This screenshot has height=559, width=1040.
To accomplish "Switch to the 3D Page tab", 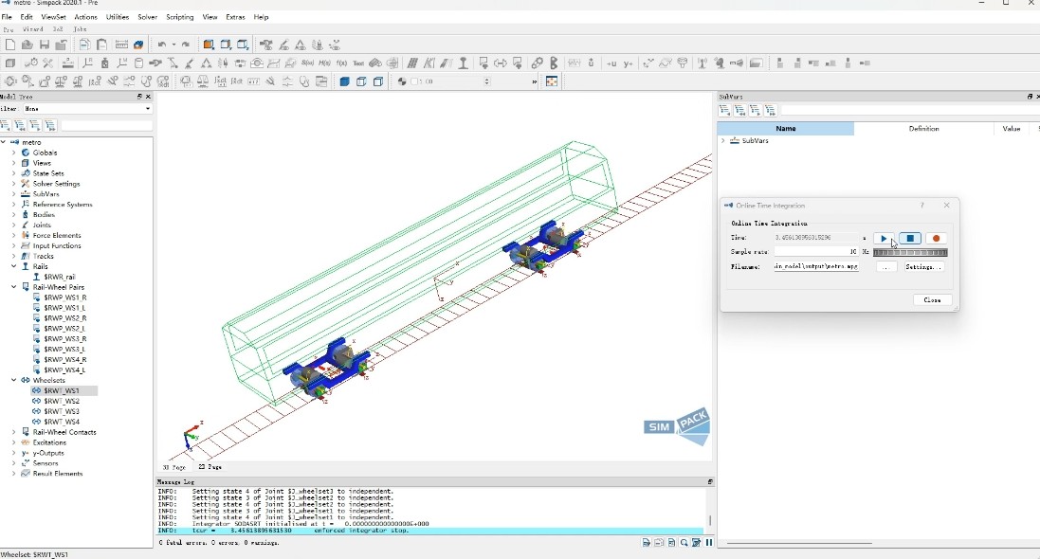I will (x=173, y=467).
